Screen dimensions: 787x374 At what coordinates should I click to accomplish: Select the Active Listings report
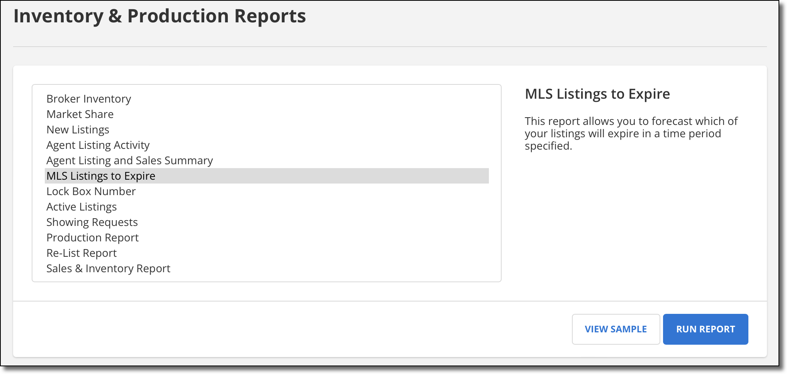(81, 207)
